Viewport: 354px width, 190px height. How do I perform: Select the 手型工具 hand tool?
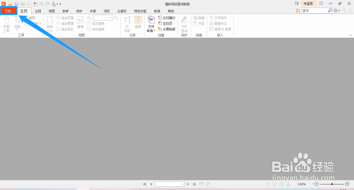pos(6,23)
